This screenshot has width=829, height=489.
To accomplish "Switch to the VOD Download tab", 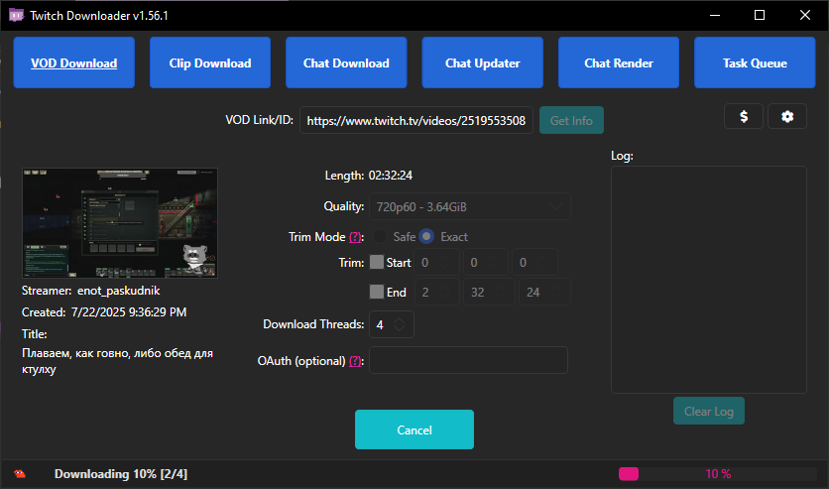I will 74,62.
